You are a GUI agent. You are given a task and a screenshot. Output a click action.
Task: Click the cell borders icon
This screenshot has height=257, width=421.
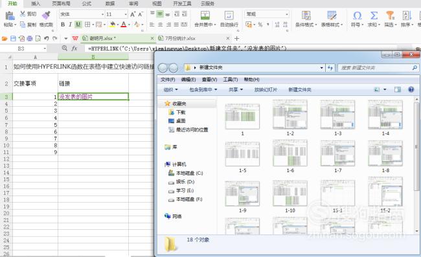pos(87,25)
